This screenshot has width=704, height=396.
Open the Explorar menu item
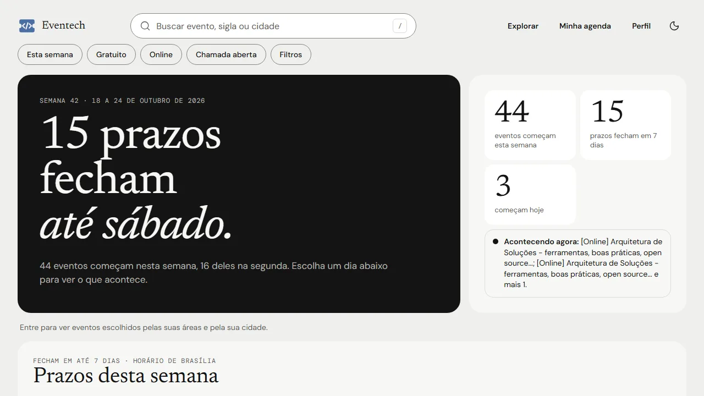pyautogui.click(x=523, y=26)
